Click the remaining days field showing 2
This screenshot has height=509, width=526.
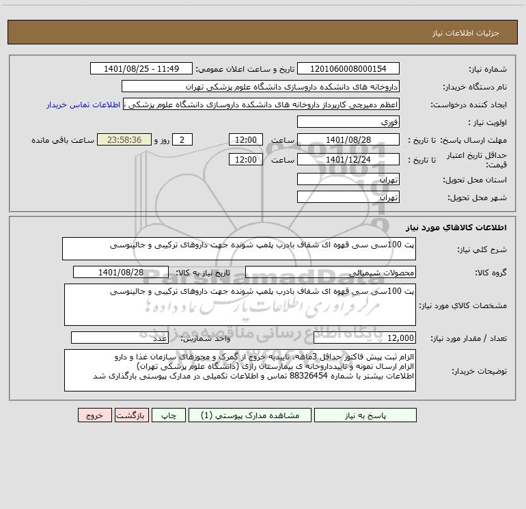point(182,139)
